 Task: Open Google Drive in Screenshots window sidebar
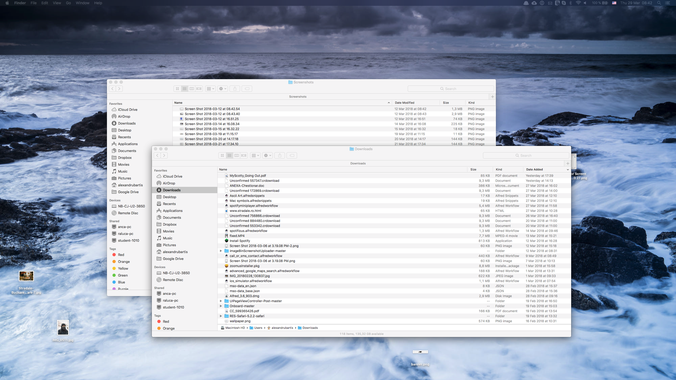tap(129, 192)
